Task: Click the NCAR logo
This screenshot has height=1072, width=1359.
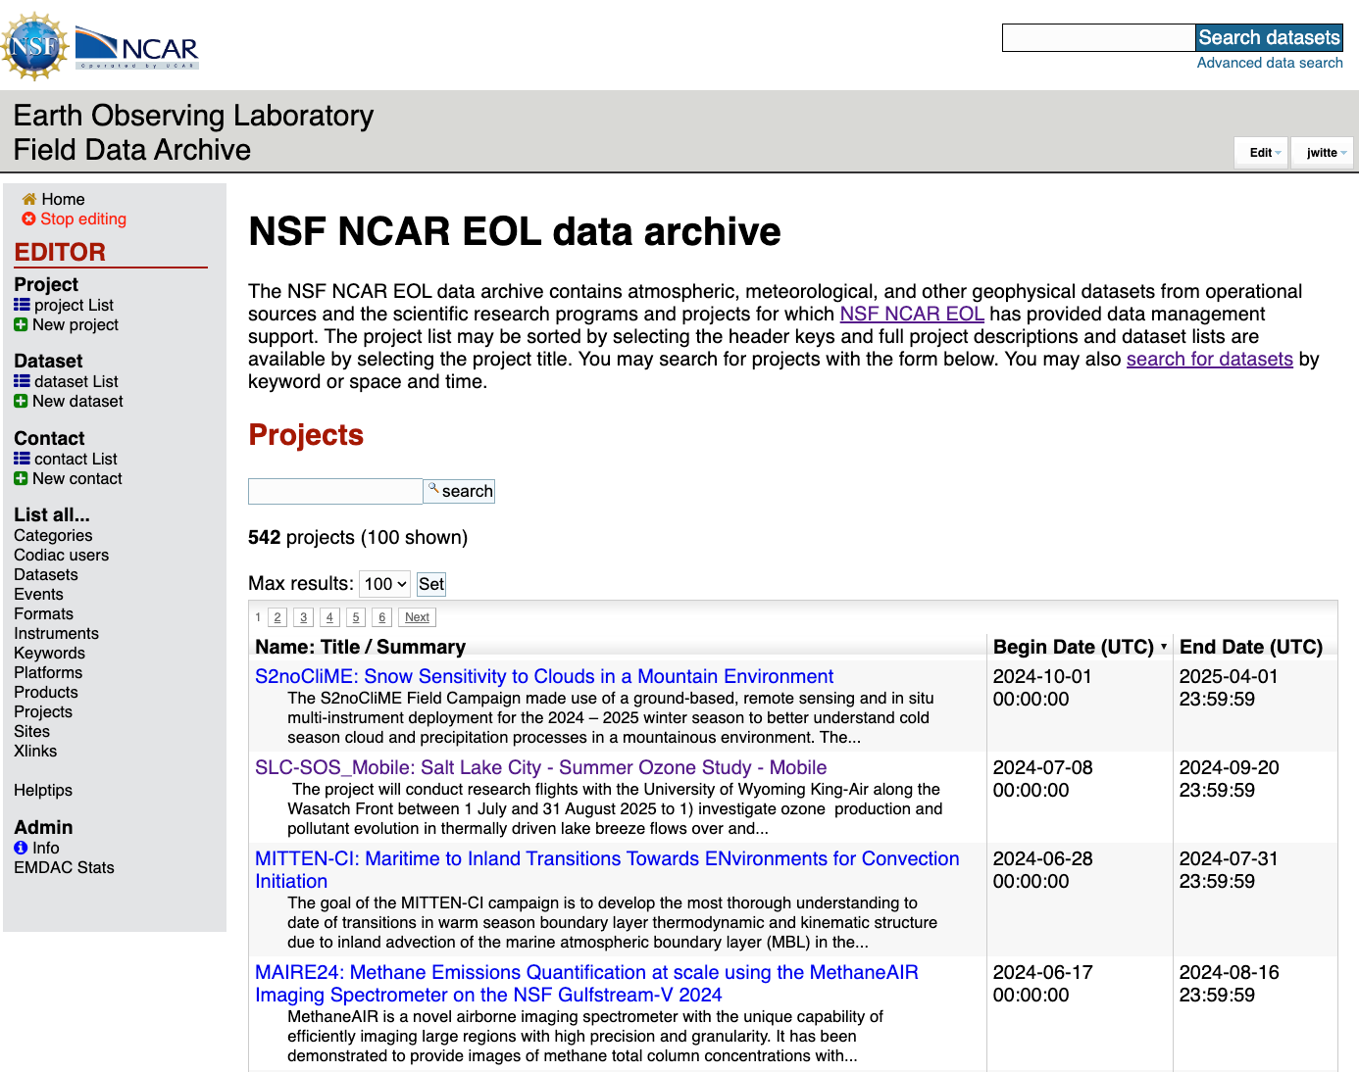Action: 137,48
